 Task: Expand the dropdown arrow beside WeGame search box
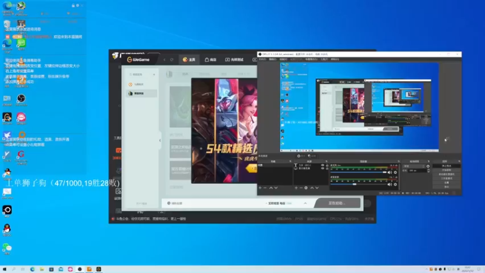[x=154, y=75]
